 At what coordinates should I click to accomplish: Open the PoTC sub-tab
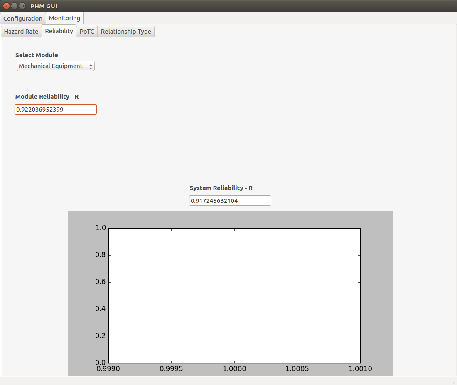(x=87, y=32)
